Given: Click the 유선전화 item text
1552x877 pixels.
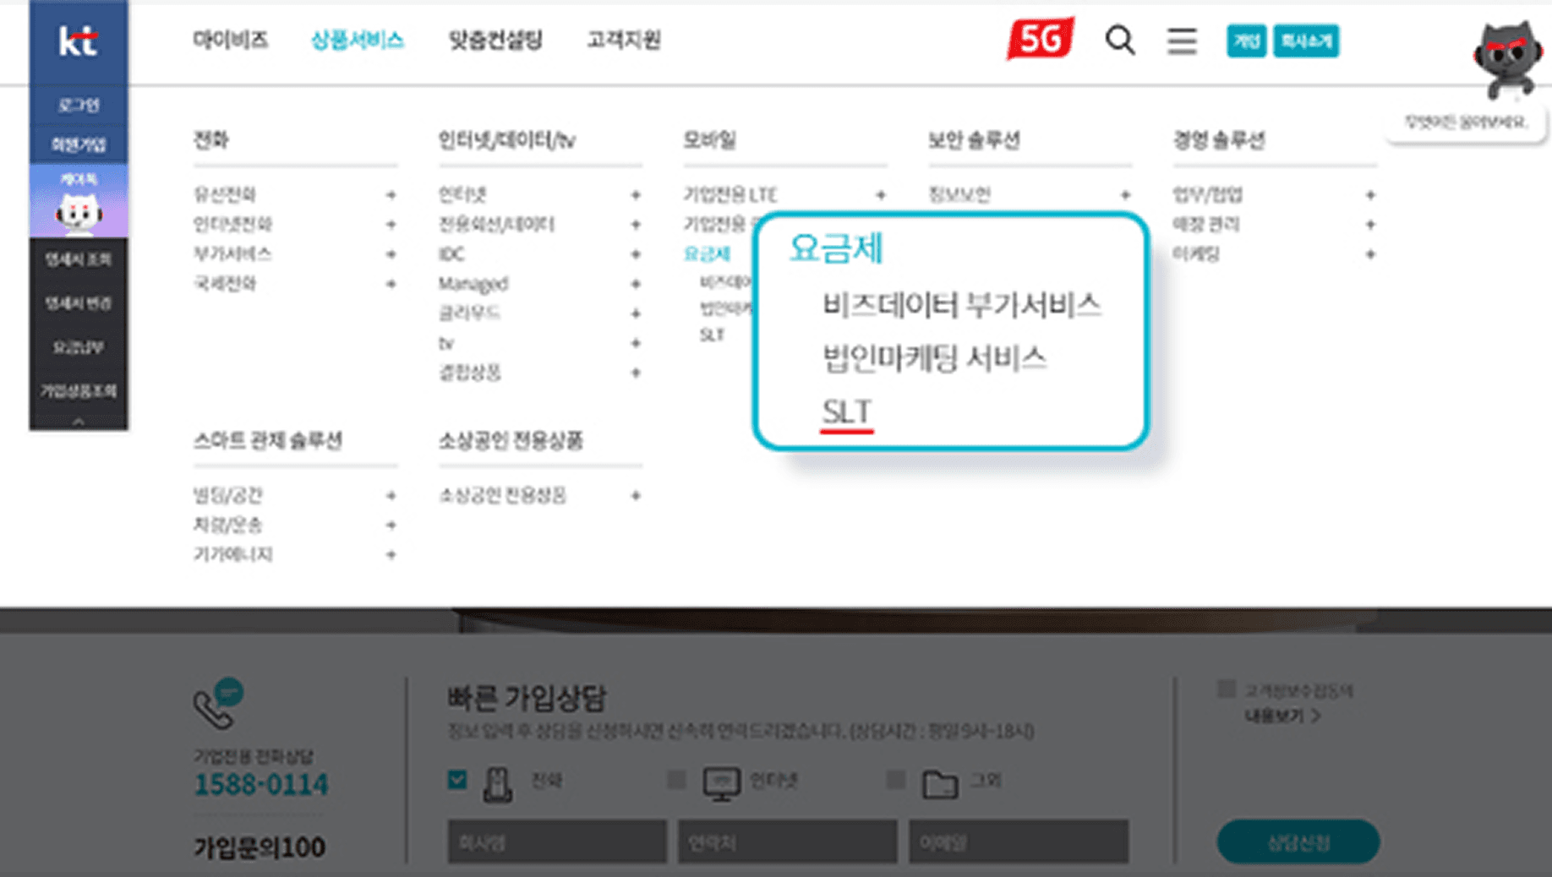Looking at the screenshot, I should 224,194.
